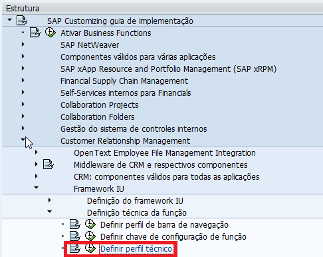Expand Middleware de CRM e respectivos componentes
Viewport: 323px width, 257px height.
(37, 164)
